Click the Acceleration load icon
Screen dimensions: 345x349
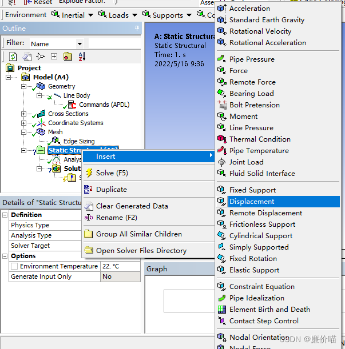tap(221, 8)
